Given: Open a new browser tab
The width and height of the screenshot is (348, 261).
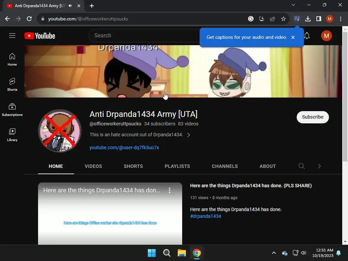Looking at the screenshot, I should click(92, 6).
